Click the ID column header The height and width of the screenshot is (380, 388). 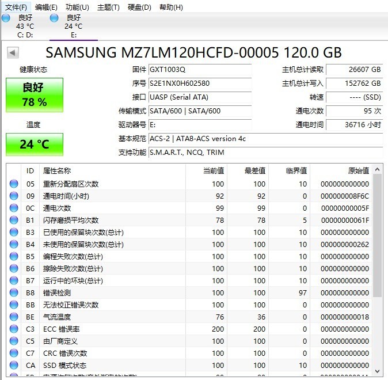[30, 171]
